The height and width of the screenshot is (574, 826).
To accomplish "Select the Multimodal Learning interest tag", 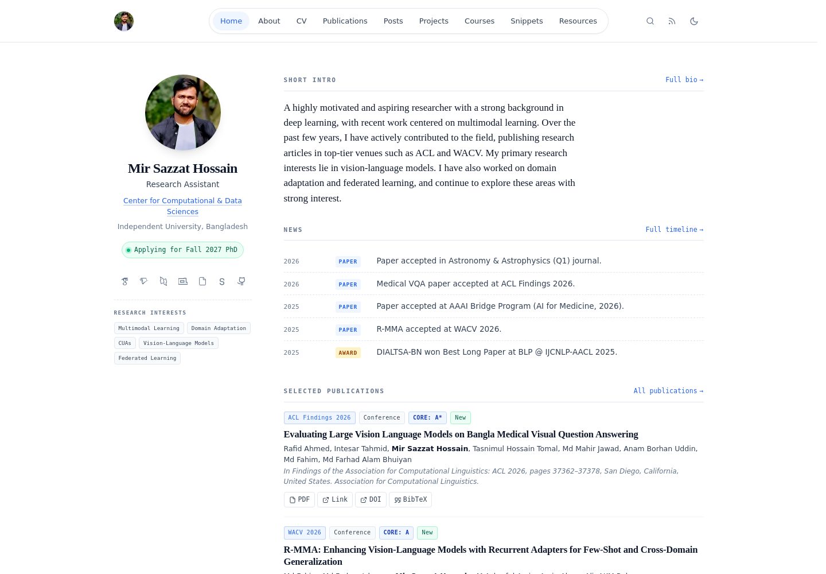I will pos(149,328).
